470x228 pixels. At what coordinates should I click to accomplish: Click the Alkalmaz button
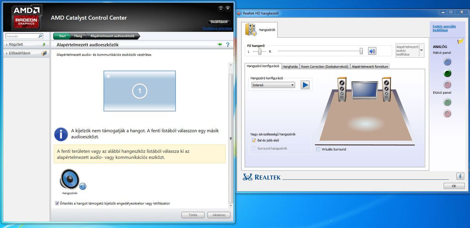click(219, 215)
